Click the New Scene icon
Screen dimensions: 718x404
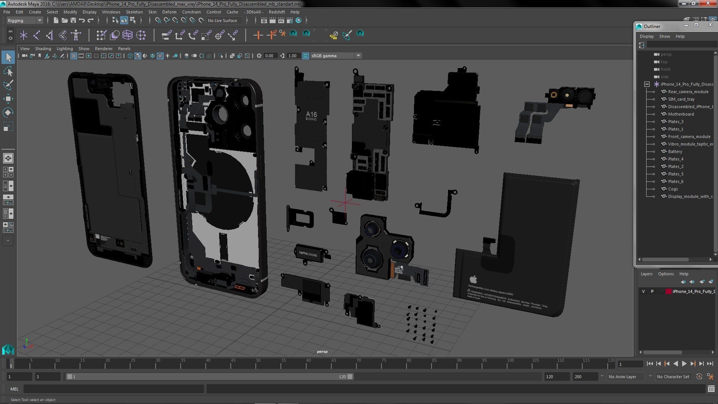(56, 21)
